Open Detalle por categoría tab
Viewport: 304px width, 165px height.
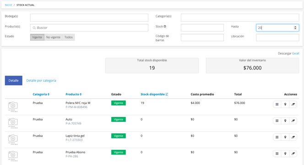point(41,81)
